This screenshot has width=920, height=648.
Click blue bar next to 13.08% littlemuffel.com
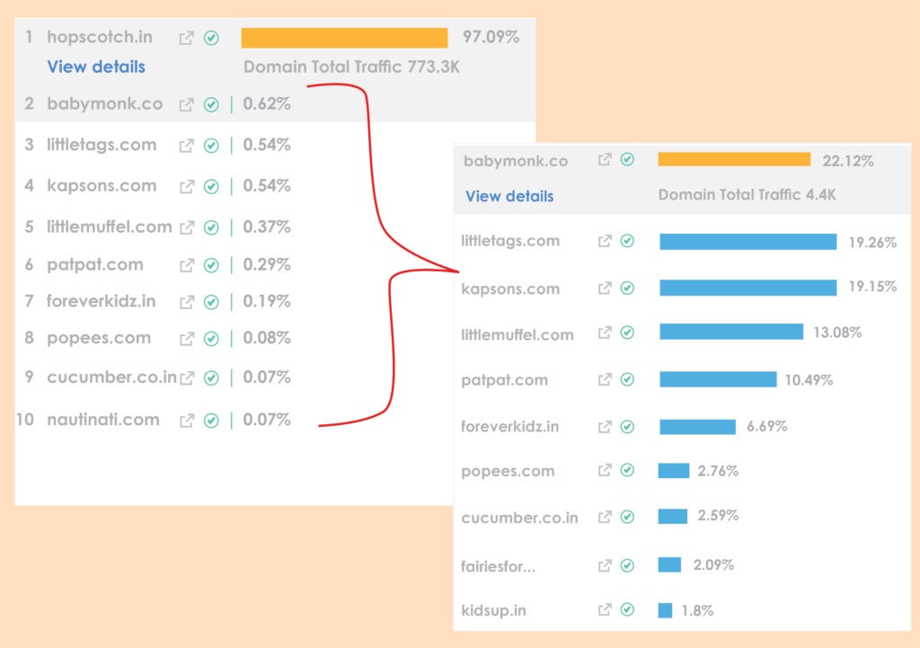point(731,332)
